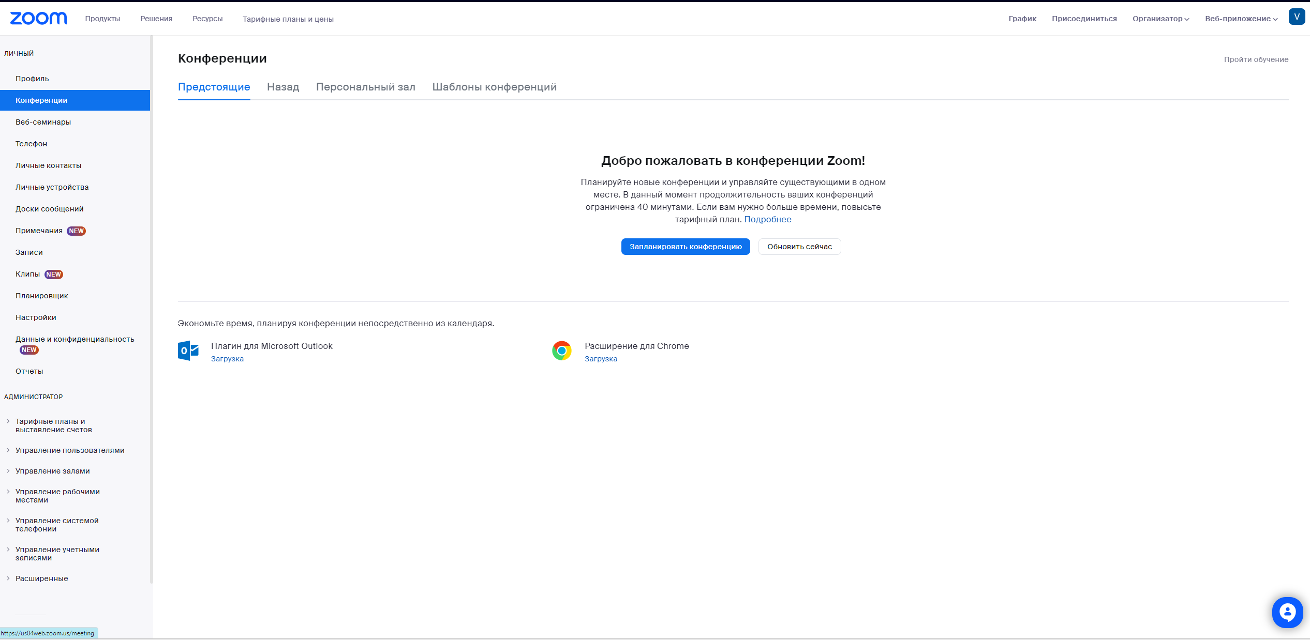Expand Расширенные admin section
Image resolution: width=1310 pixels, height=640 pixels.
coord(41,578)
